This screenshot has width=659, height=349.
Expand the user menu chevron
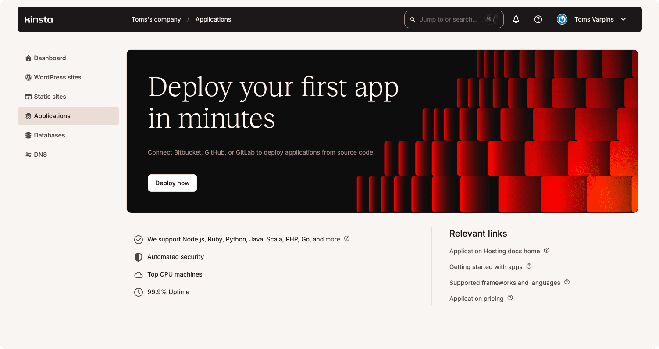623,19
